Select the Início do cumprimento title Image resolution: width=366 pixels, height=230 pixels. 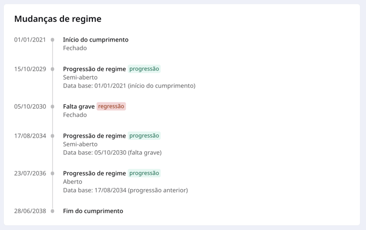coord(96,40)
